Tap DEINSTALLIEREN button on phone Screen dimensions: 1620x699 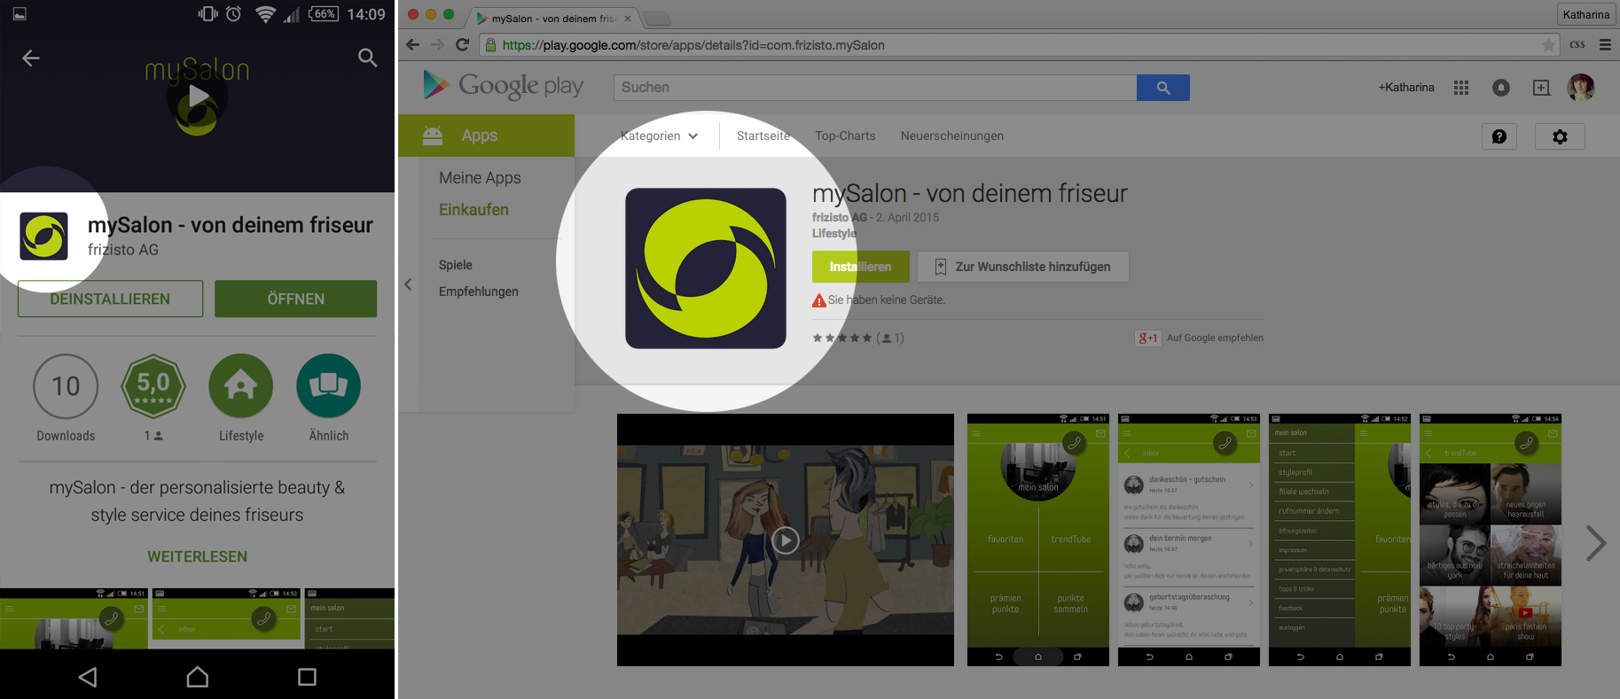[110, 299]
